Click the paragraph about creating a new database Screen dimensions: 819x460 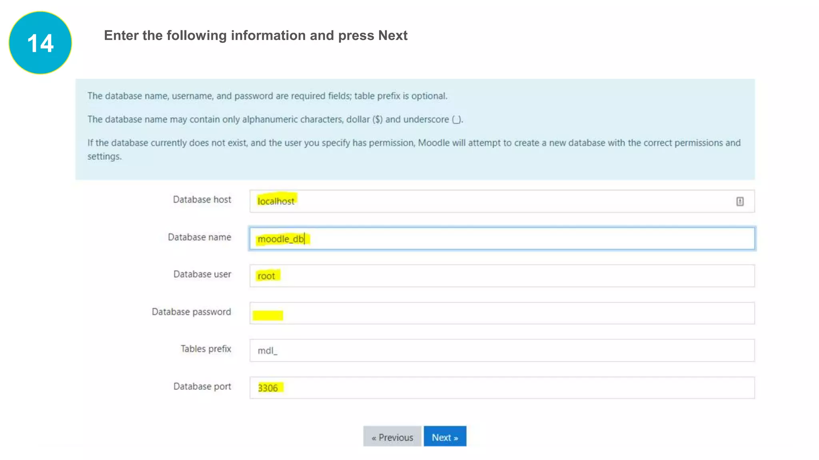pos(414,149)
